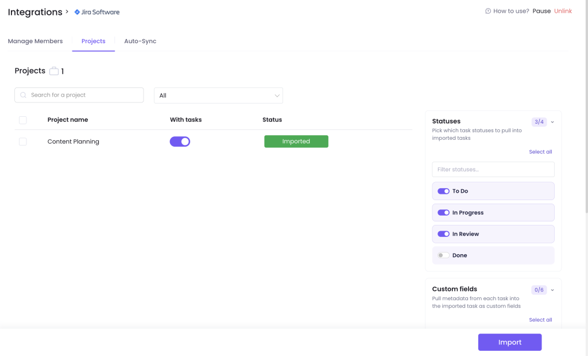Viewport: 588px width, 356px height.
Task: Click the briefcase icon next to Projects
Action: tap(54, 71)
